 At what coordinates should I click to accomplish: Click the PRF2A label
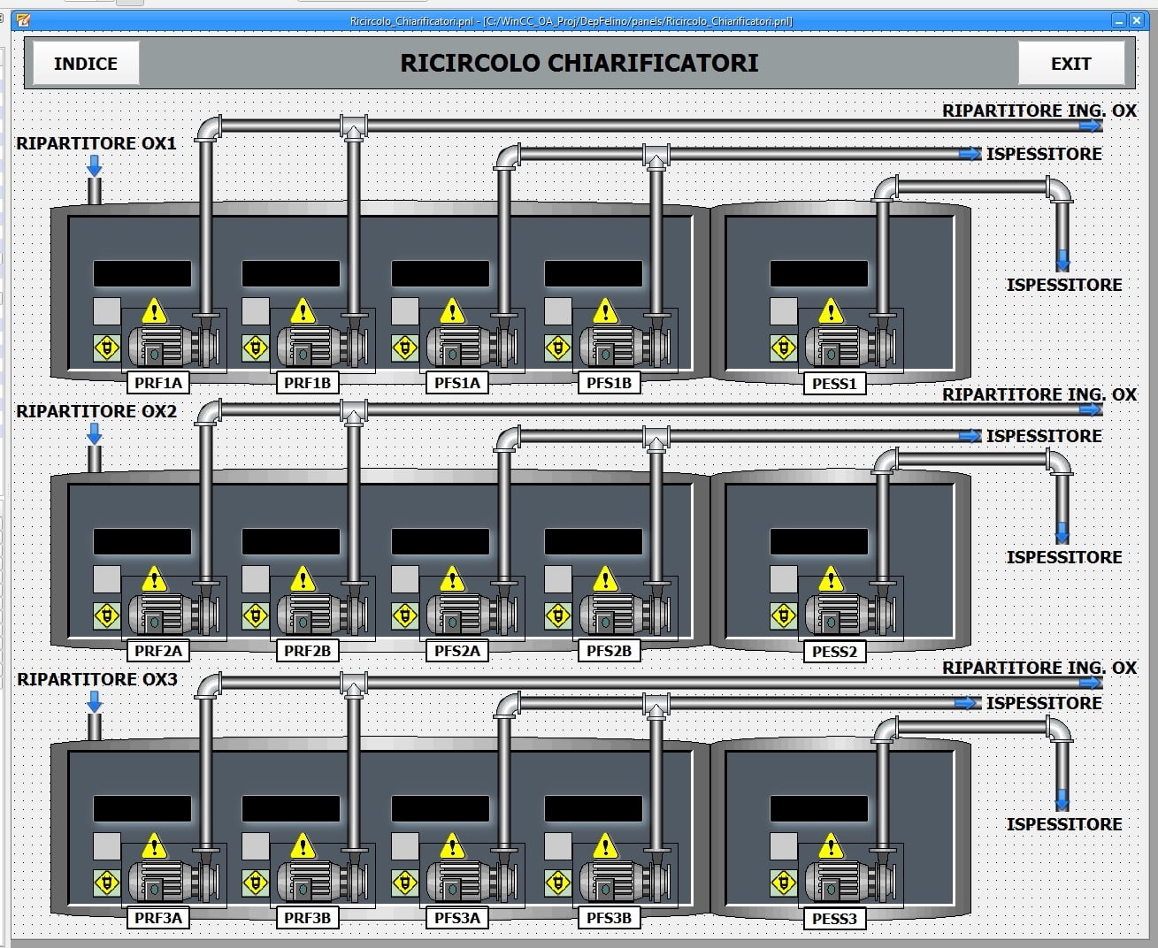(158, 651)
